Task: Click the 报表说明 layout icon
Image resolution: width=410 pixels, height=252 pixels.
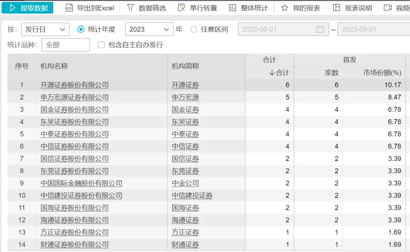Action: tap(336, 8)
